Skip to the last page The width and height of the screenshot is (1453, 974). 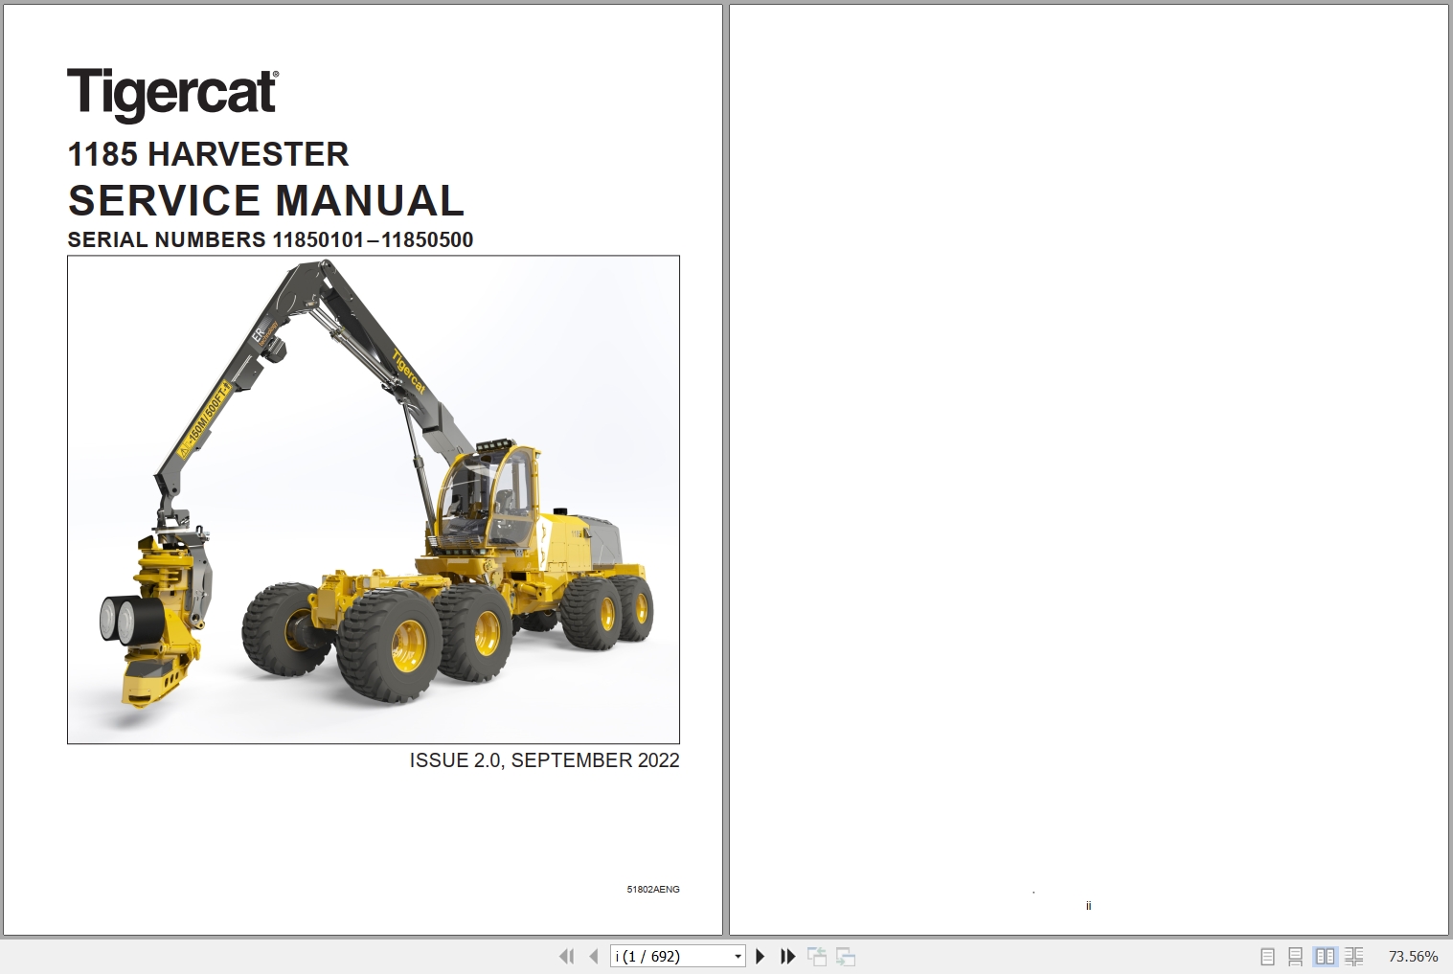pos(787,956)
